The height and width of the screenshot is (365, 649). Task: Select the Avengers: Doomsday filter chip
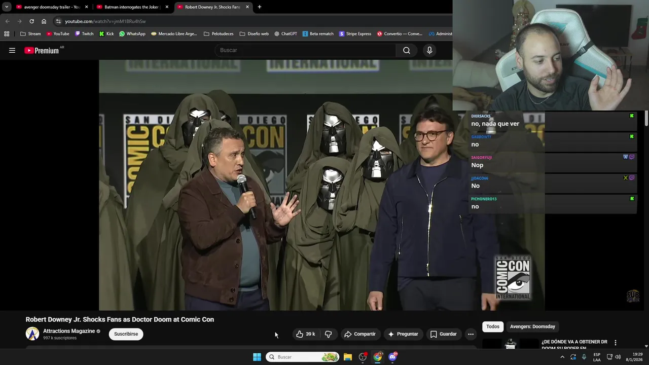pos(532,326)
